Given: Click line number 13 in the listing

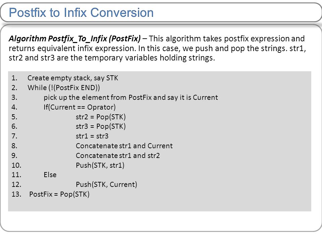Looking at the screenshot, I should pyautogui.click(x=16, y=194).
